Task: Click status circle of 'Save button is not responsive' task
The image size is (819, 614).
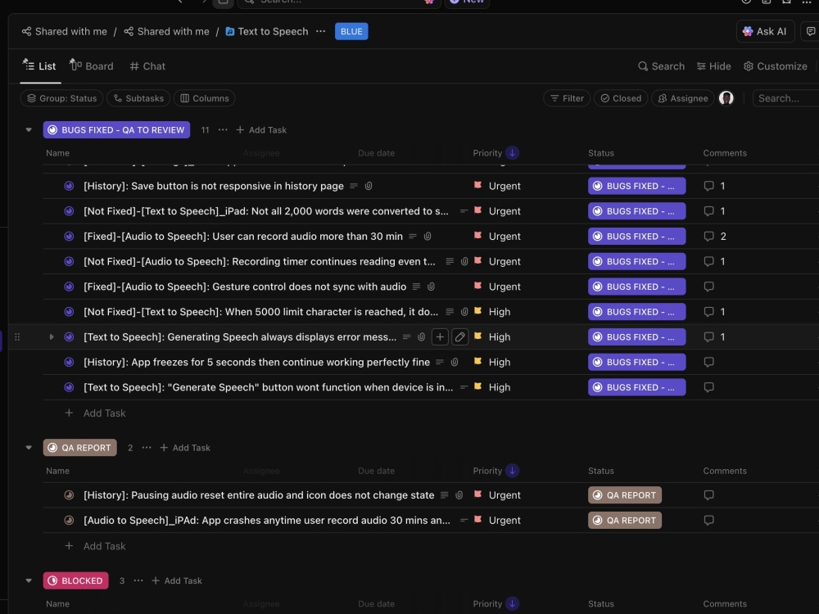Action: pos(69,186)
